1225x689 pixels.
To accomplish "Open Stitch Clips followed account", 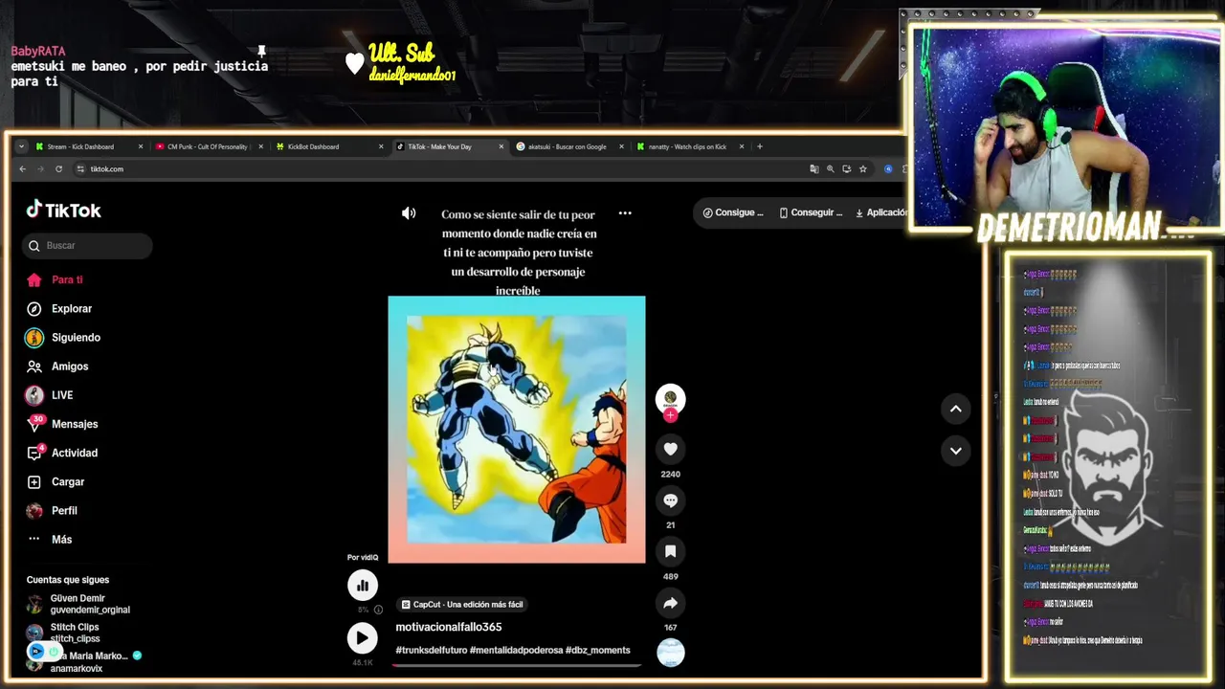I will [x=63, y=633].
